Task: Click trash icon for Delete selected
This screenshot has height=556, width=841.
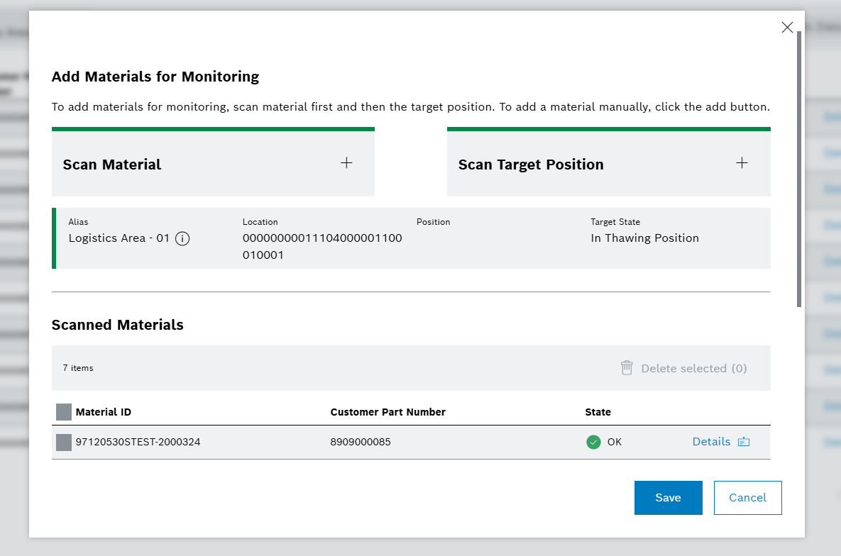Action: [x=627, y=368]
